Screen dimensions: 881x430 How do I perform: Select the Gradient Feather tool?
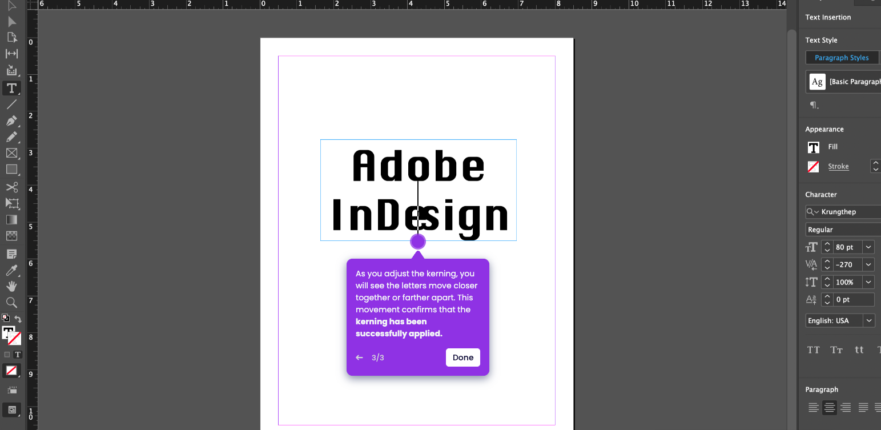11,235
